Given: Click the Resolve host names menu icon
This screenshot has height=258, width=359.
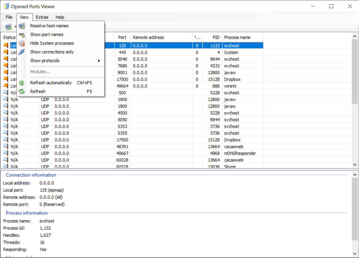Looking at the screenshot, I should 22,26.
